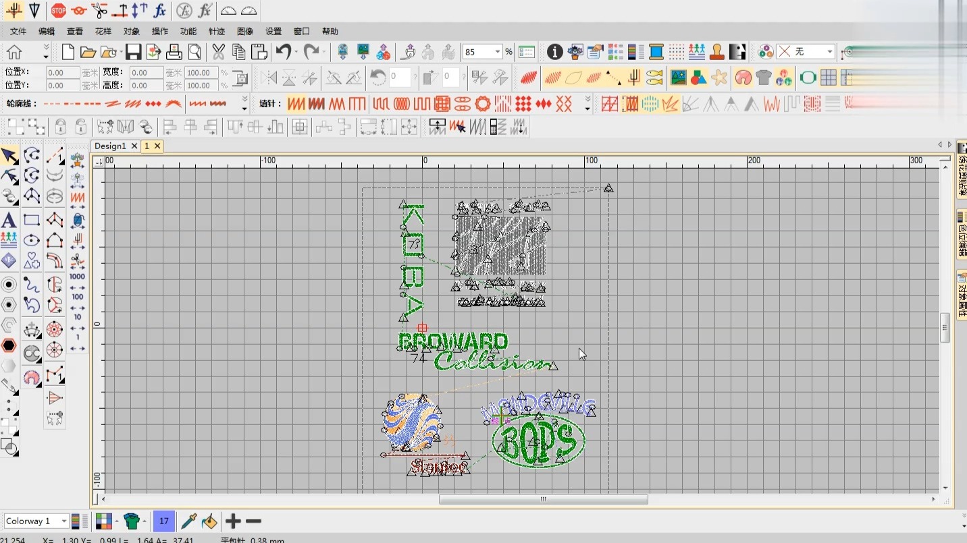Select the arrow Select Object tool
Screen dimensions: 967x543
click(9, 156)
